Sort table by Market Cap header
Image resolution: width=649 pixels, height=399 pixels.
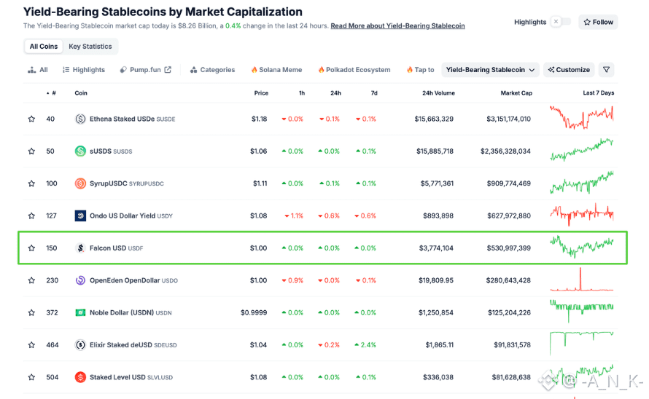516,93
